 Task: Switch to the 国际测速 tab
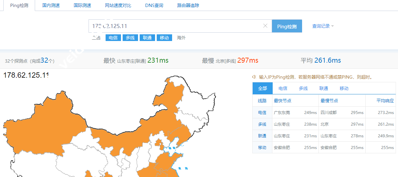[x=82, y=5]
